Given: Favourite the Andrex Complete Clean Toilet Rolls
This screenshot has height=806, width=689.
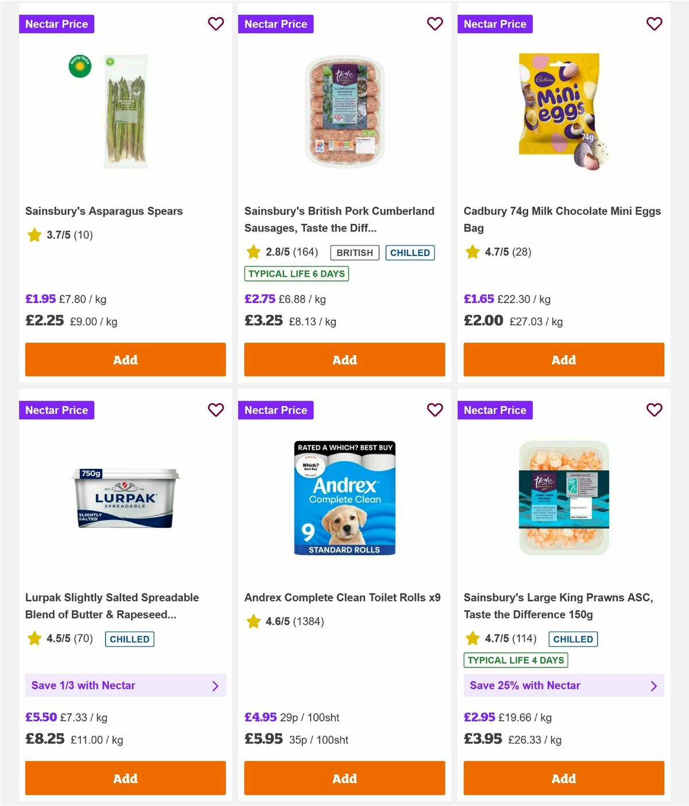Looking at the screenshot, I should tap(435, 410).
